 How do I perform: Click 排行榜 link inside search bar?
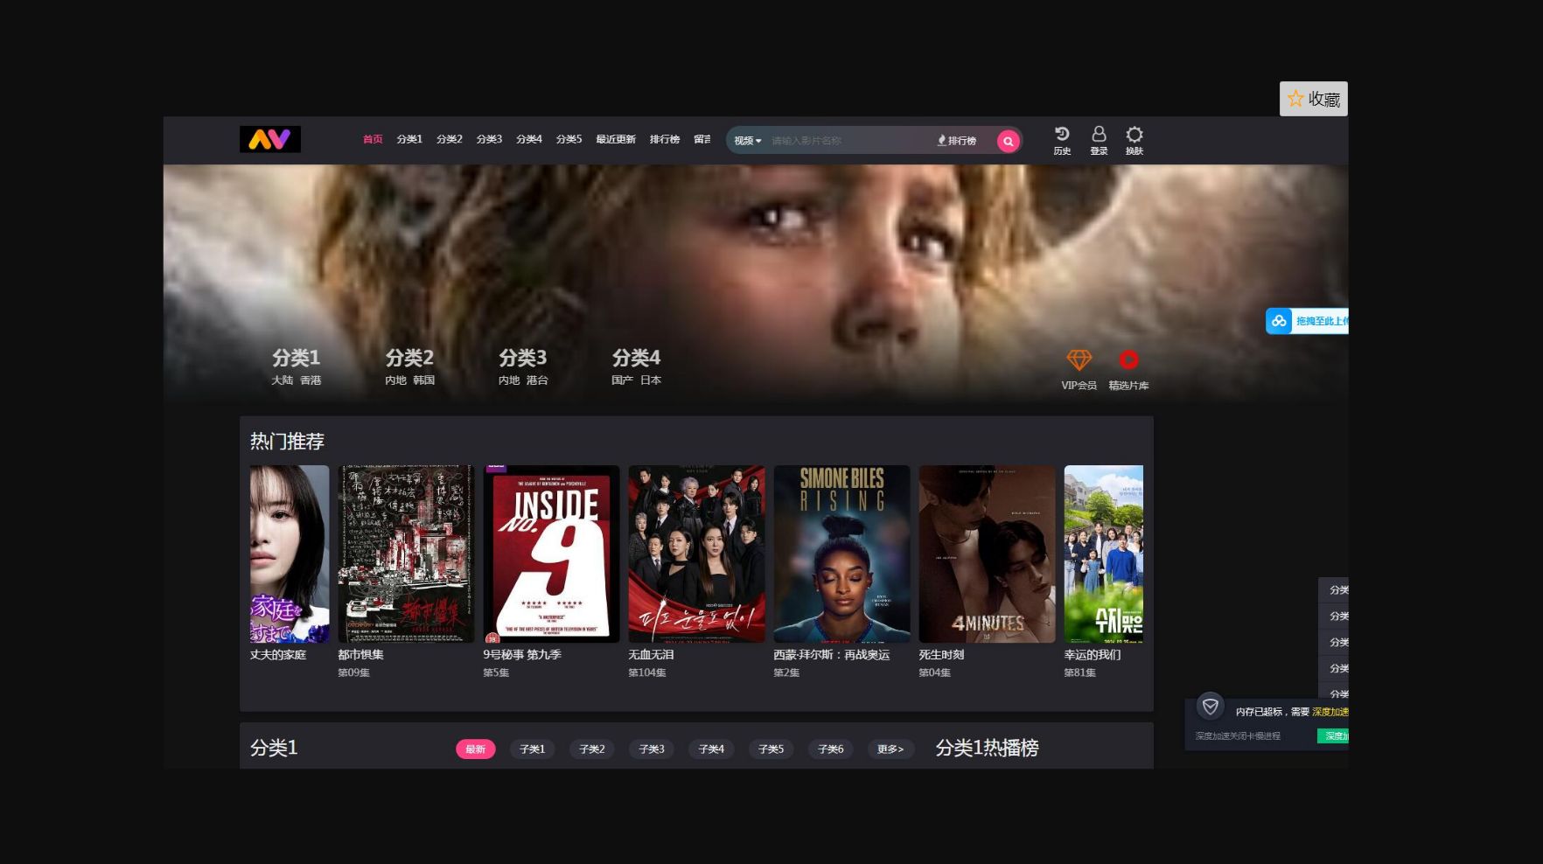click(957, 141)
